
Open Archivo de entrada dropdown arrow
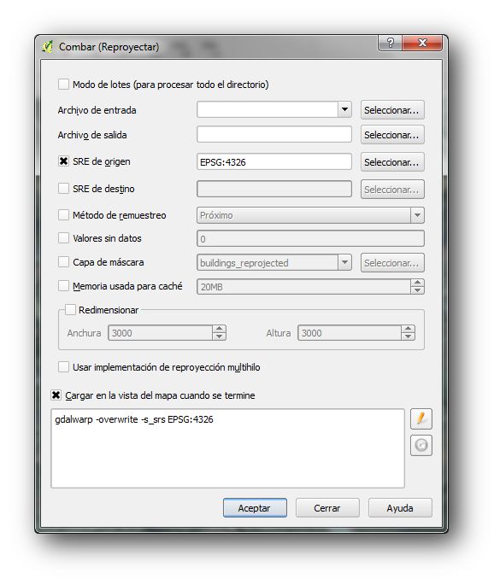(x=344, y=109)
